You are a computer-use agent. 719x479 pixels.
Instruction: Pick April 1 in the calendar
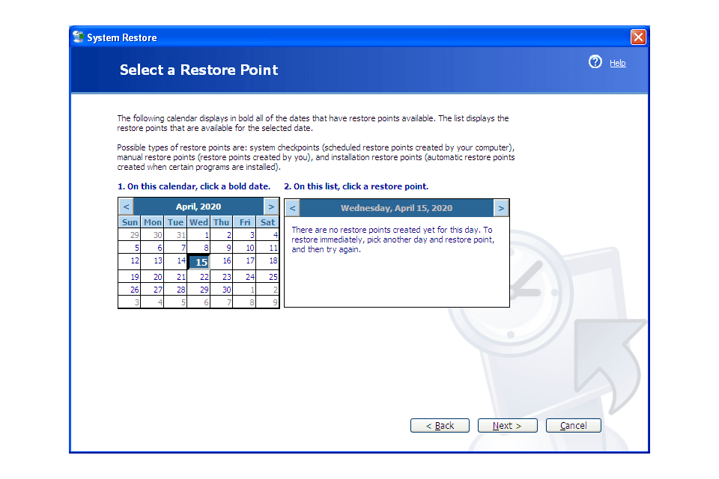coord(199,235)
